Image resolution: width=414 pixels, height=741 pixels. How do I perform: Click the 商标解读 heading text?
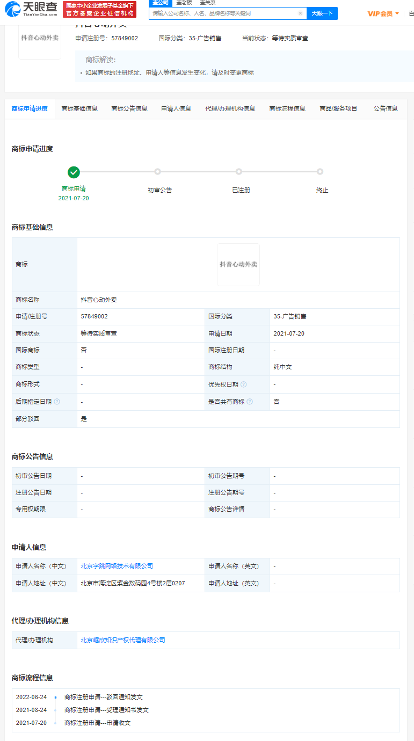100,60
